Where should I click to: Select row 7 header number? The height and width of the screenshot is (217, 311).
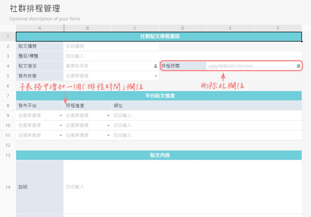[x=8, y=96]
